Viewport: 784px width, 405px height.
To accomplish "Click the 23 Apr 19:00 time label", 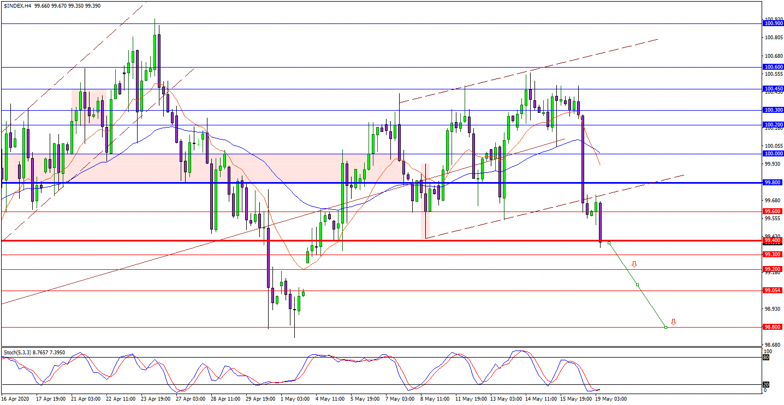I will 156,399.
